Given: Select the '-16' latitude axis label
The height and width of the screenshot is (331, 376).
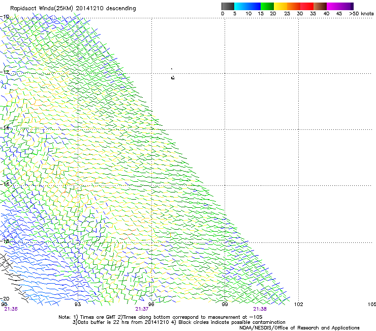Looking at the screenshot, I should click(5, 184).
